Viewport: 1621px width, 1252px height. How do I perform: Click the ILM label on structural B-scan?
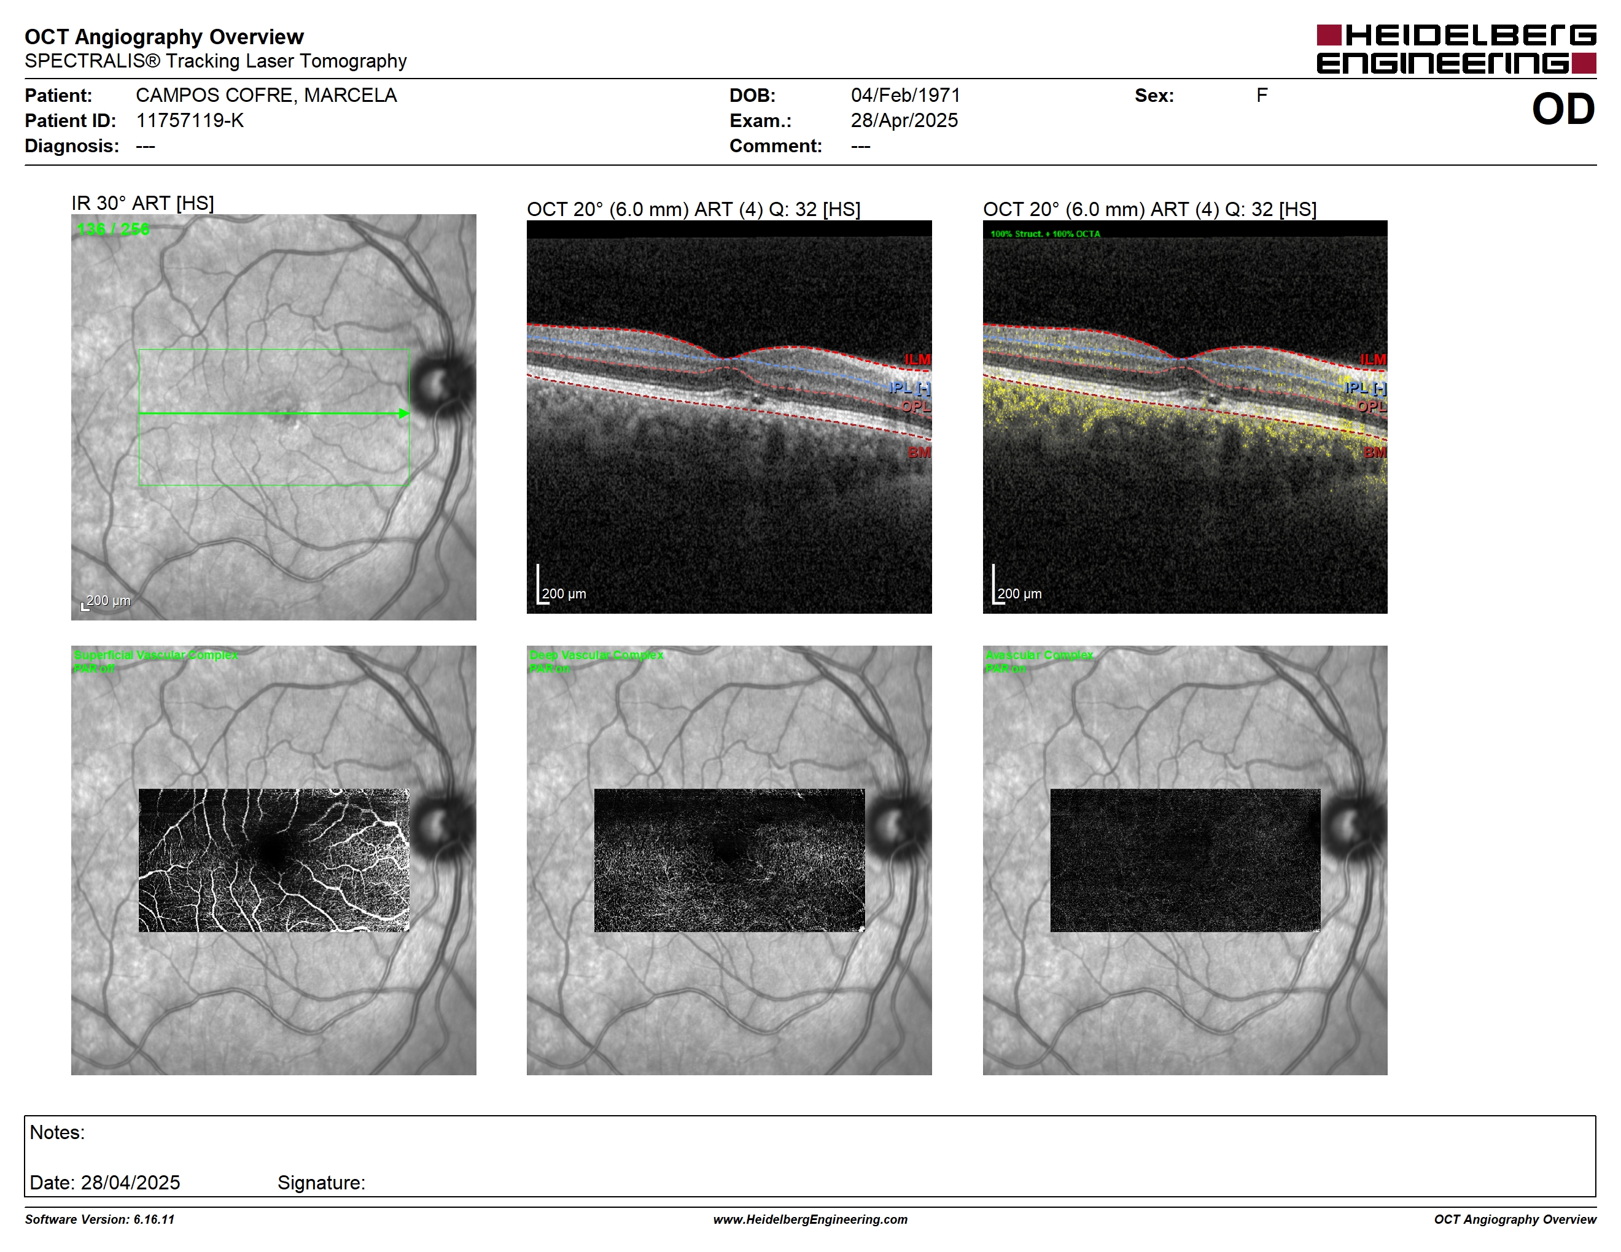(x=917, y=360)
